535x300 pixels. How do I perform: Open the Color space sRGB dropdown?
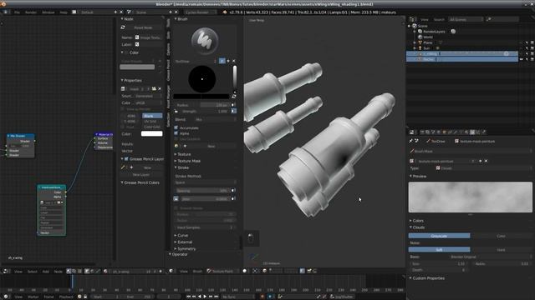148,102
